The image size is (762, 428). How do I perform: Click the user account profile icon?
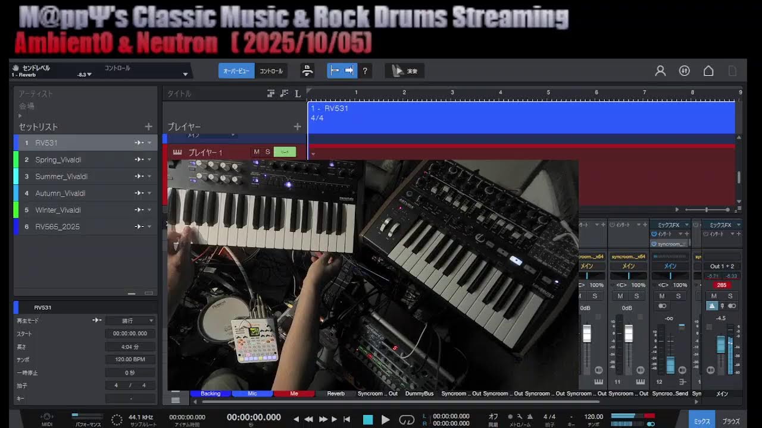point(660,71)
